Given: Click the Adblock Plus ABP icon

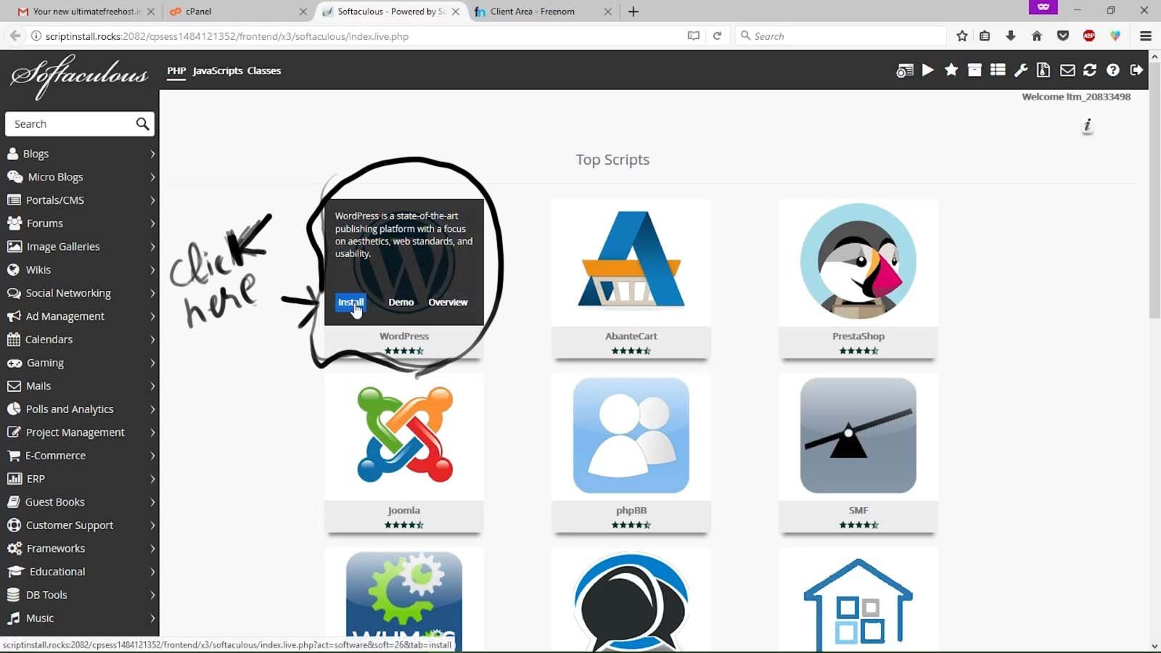Looking at the screenshot, I should pos(1089,36).
